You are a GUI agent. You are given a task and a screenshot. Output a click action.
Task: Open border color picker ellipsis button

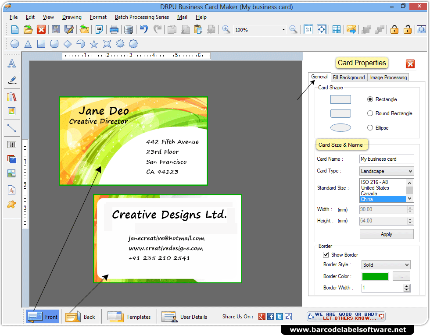click(x=401, y=276)
